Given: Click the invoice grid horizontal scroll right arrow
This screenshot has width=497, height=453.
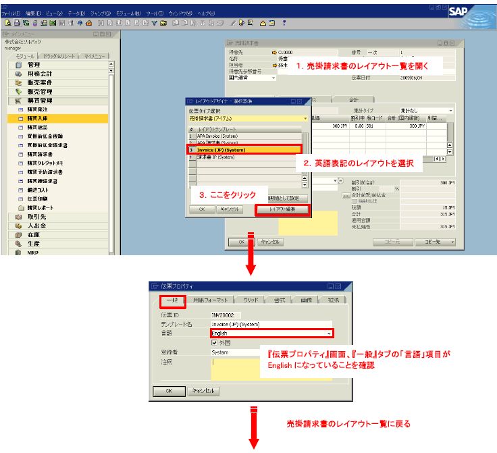Looking at the screenshot, I should (x=443, y=159).
